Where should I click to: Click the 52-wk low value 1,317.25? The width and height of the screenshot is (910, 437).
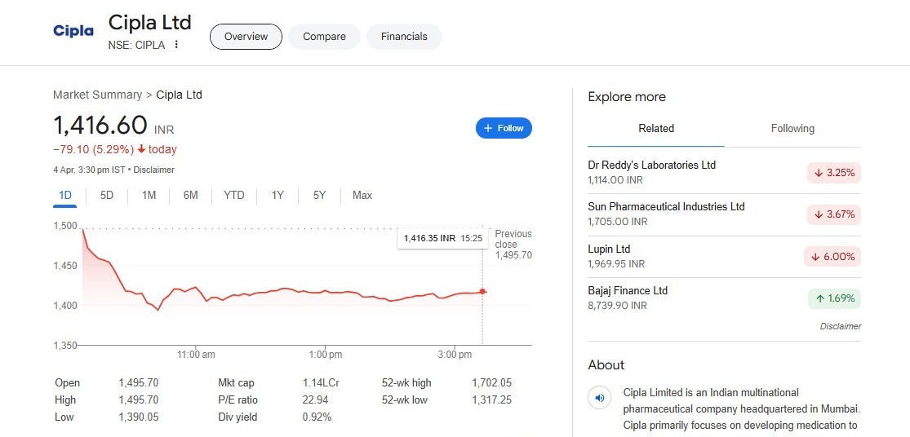(x=491, y=400)
